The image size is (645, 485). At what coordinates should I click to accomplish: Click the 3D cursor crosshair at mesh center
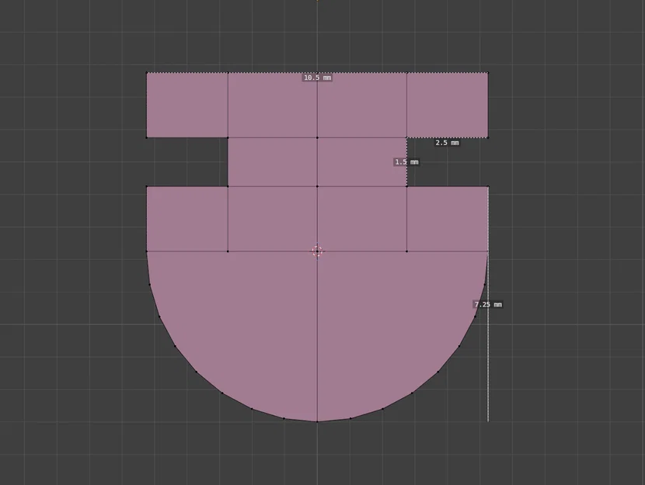pyautogui.click(x=317, y=251)
